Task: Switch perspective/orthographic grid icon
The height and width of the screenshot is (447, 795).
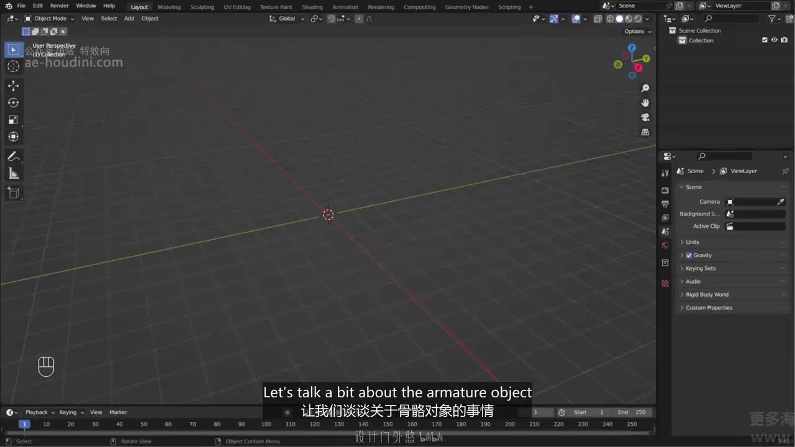Action: point(645,132)
